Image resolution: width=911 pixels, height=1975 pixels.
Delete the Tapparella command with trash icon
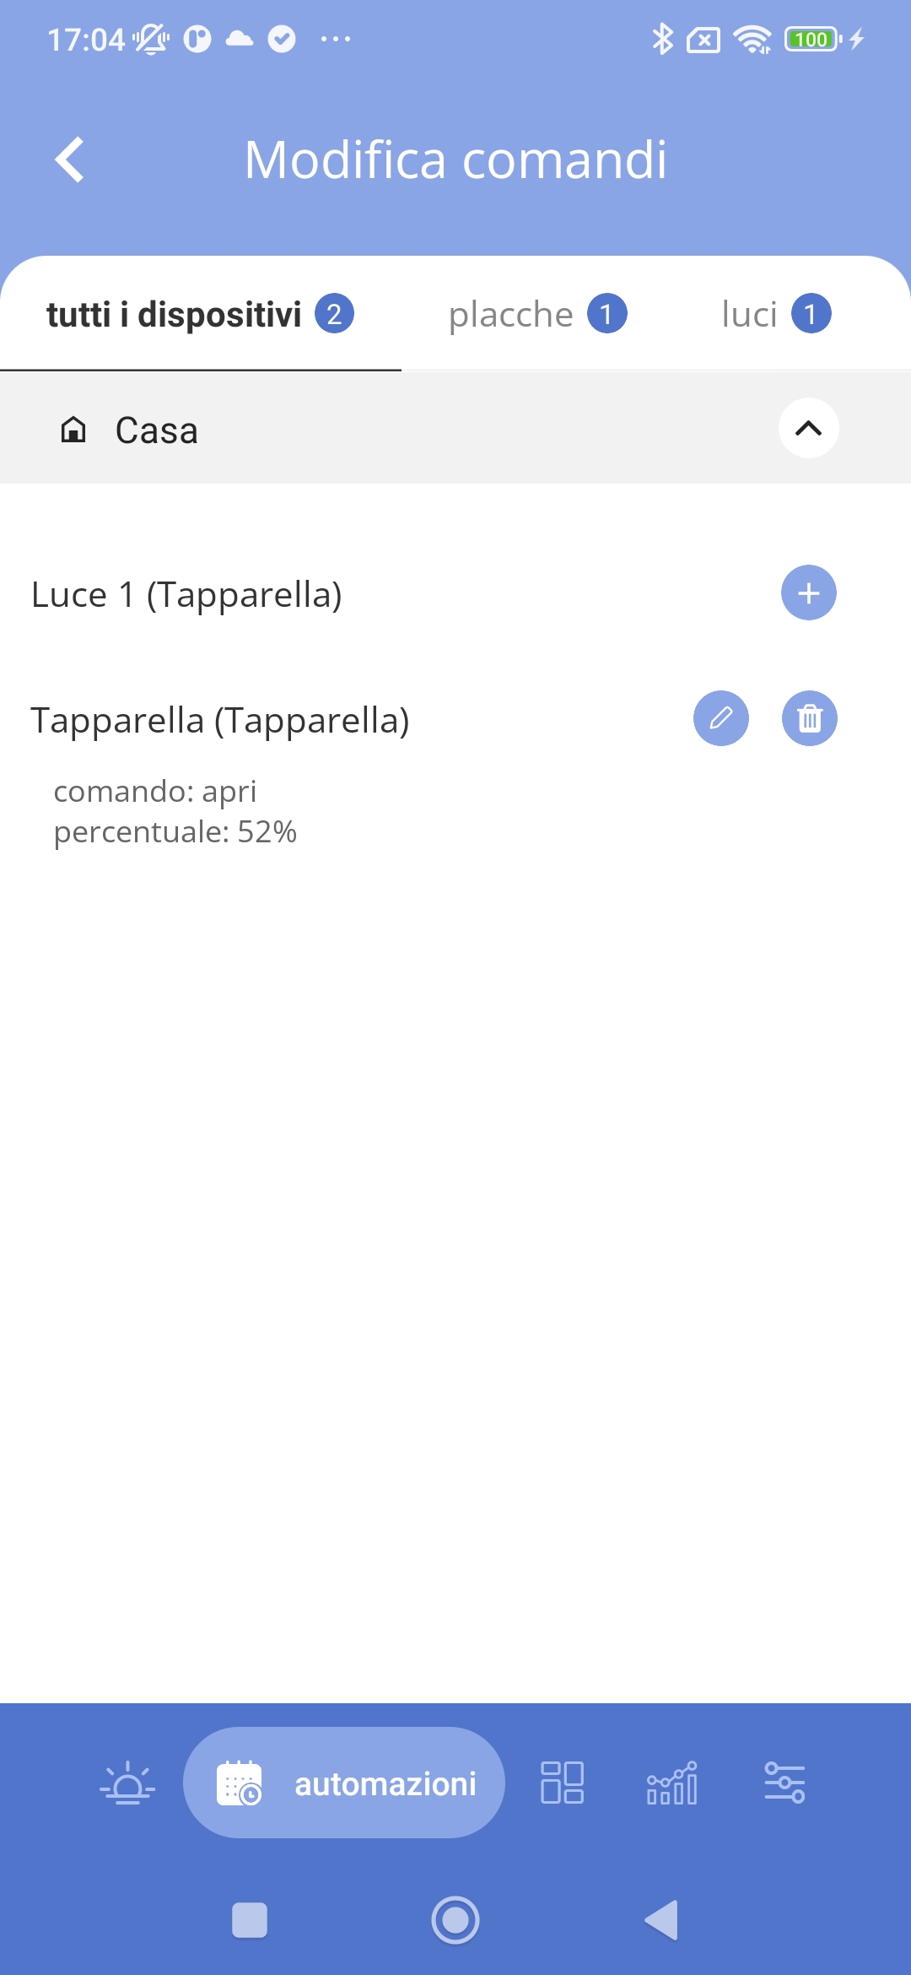809,719
